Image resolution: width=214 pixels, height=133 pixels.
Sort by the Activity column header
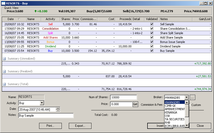point(51,19)
